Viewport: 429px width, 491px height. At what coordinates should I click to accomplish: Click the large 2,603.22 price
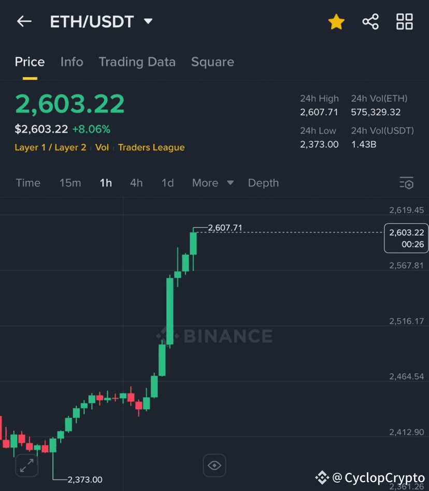coord(70,104)
